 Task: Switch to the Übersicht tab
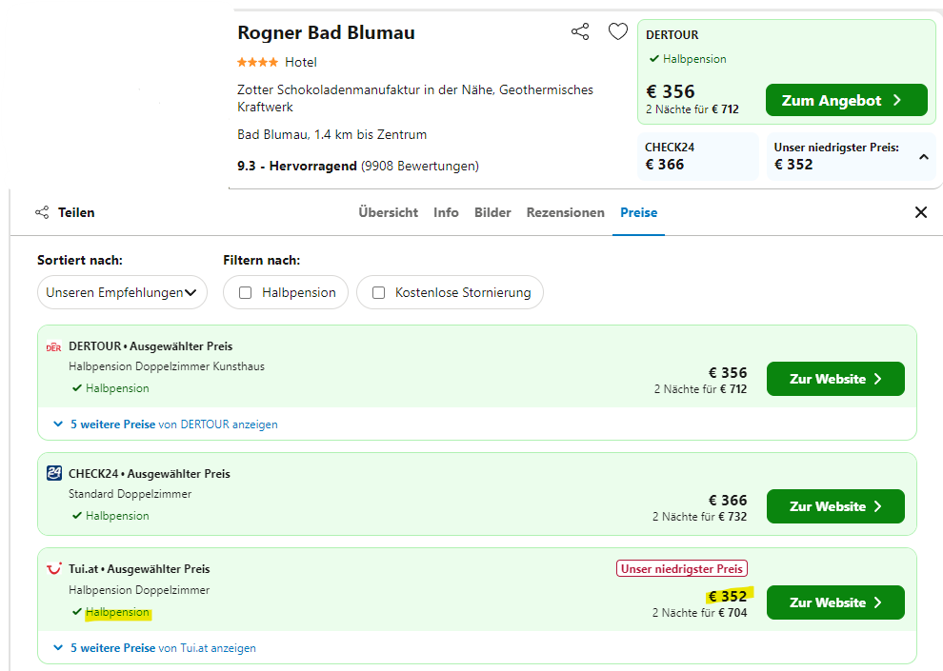(388, 212)
